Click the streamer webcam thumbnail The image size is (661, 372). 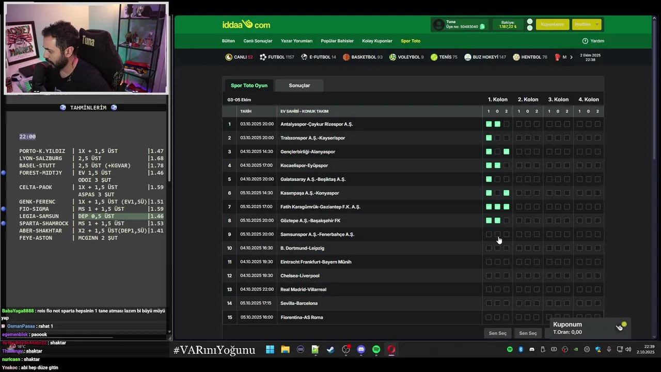coord(86,49)
